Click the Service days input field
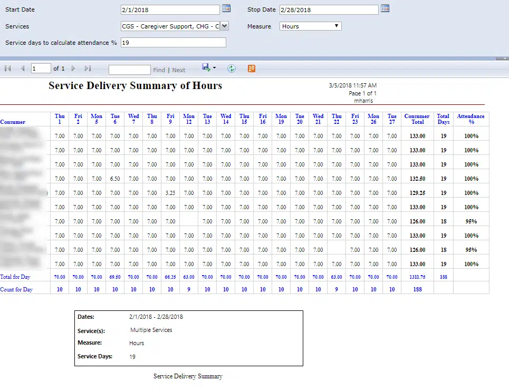 [x=174, y=43]
